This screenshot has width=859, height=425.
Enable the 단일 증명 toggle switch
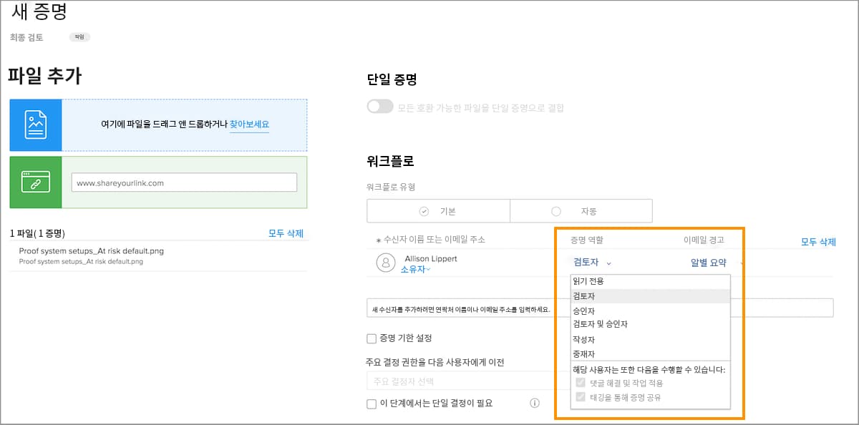click(x=379, y=104)
